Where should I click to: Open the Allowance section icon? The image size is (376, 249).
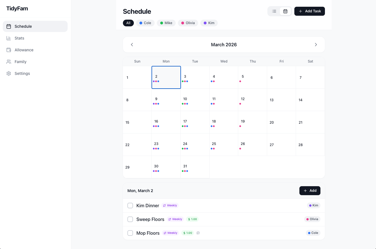coord(9,50)
